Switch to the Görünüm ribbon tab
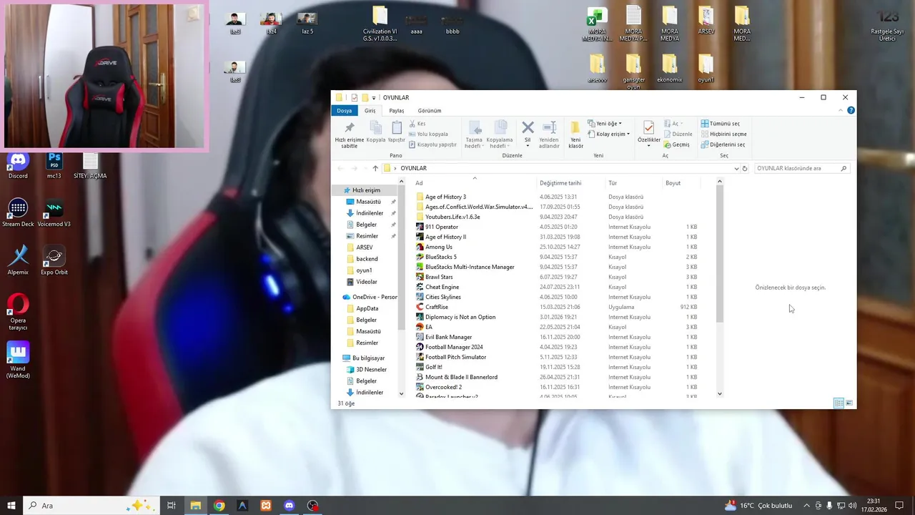The image size is (915, 515). pyautogui.click(x=430, y=111)
